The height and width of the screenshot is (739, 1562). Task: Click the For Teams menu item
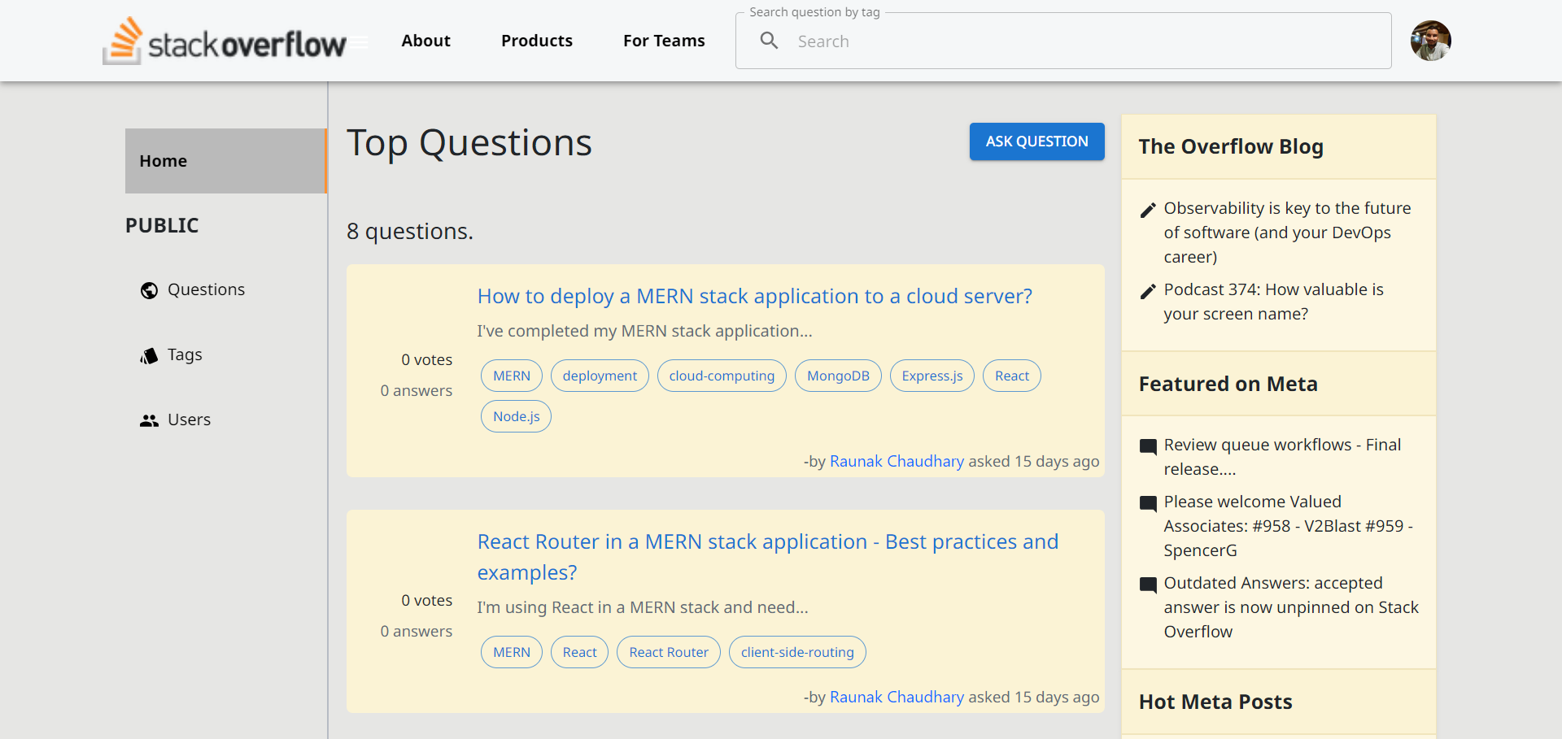click(664, 40)
